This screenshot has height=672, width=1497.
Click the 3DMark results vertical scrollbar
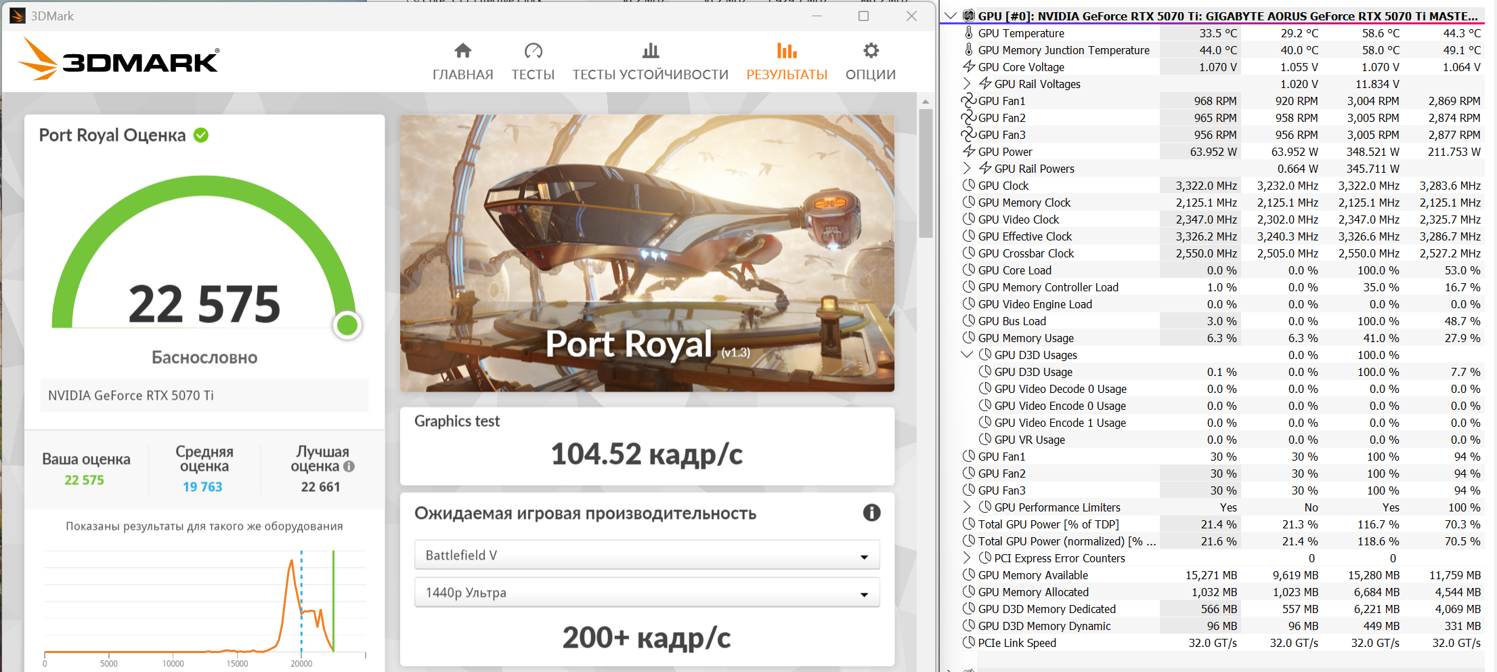tap(926, 173)
